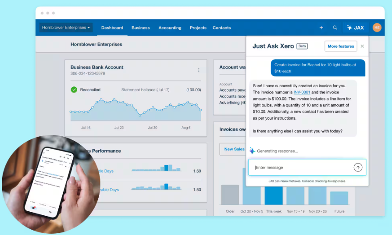Select the Future bar in invoices chart
Screen dimensions: 392x235
point(339,198)
